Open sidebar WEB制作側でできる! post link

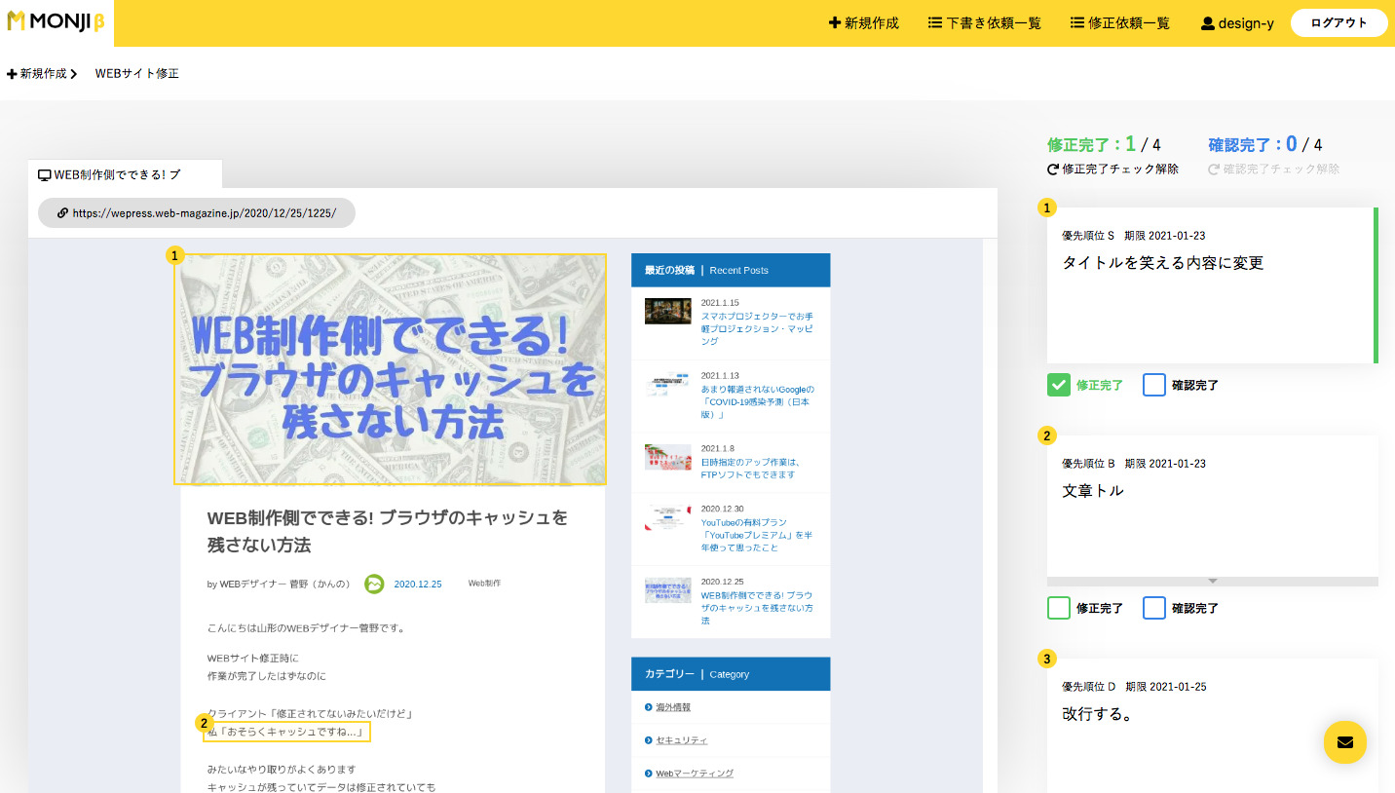[757, 608]
